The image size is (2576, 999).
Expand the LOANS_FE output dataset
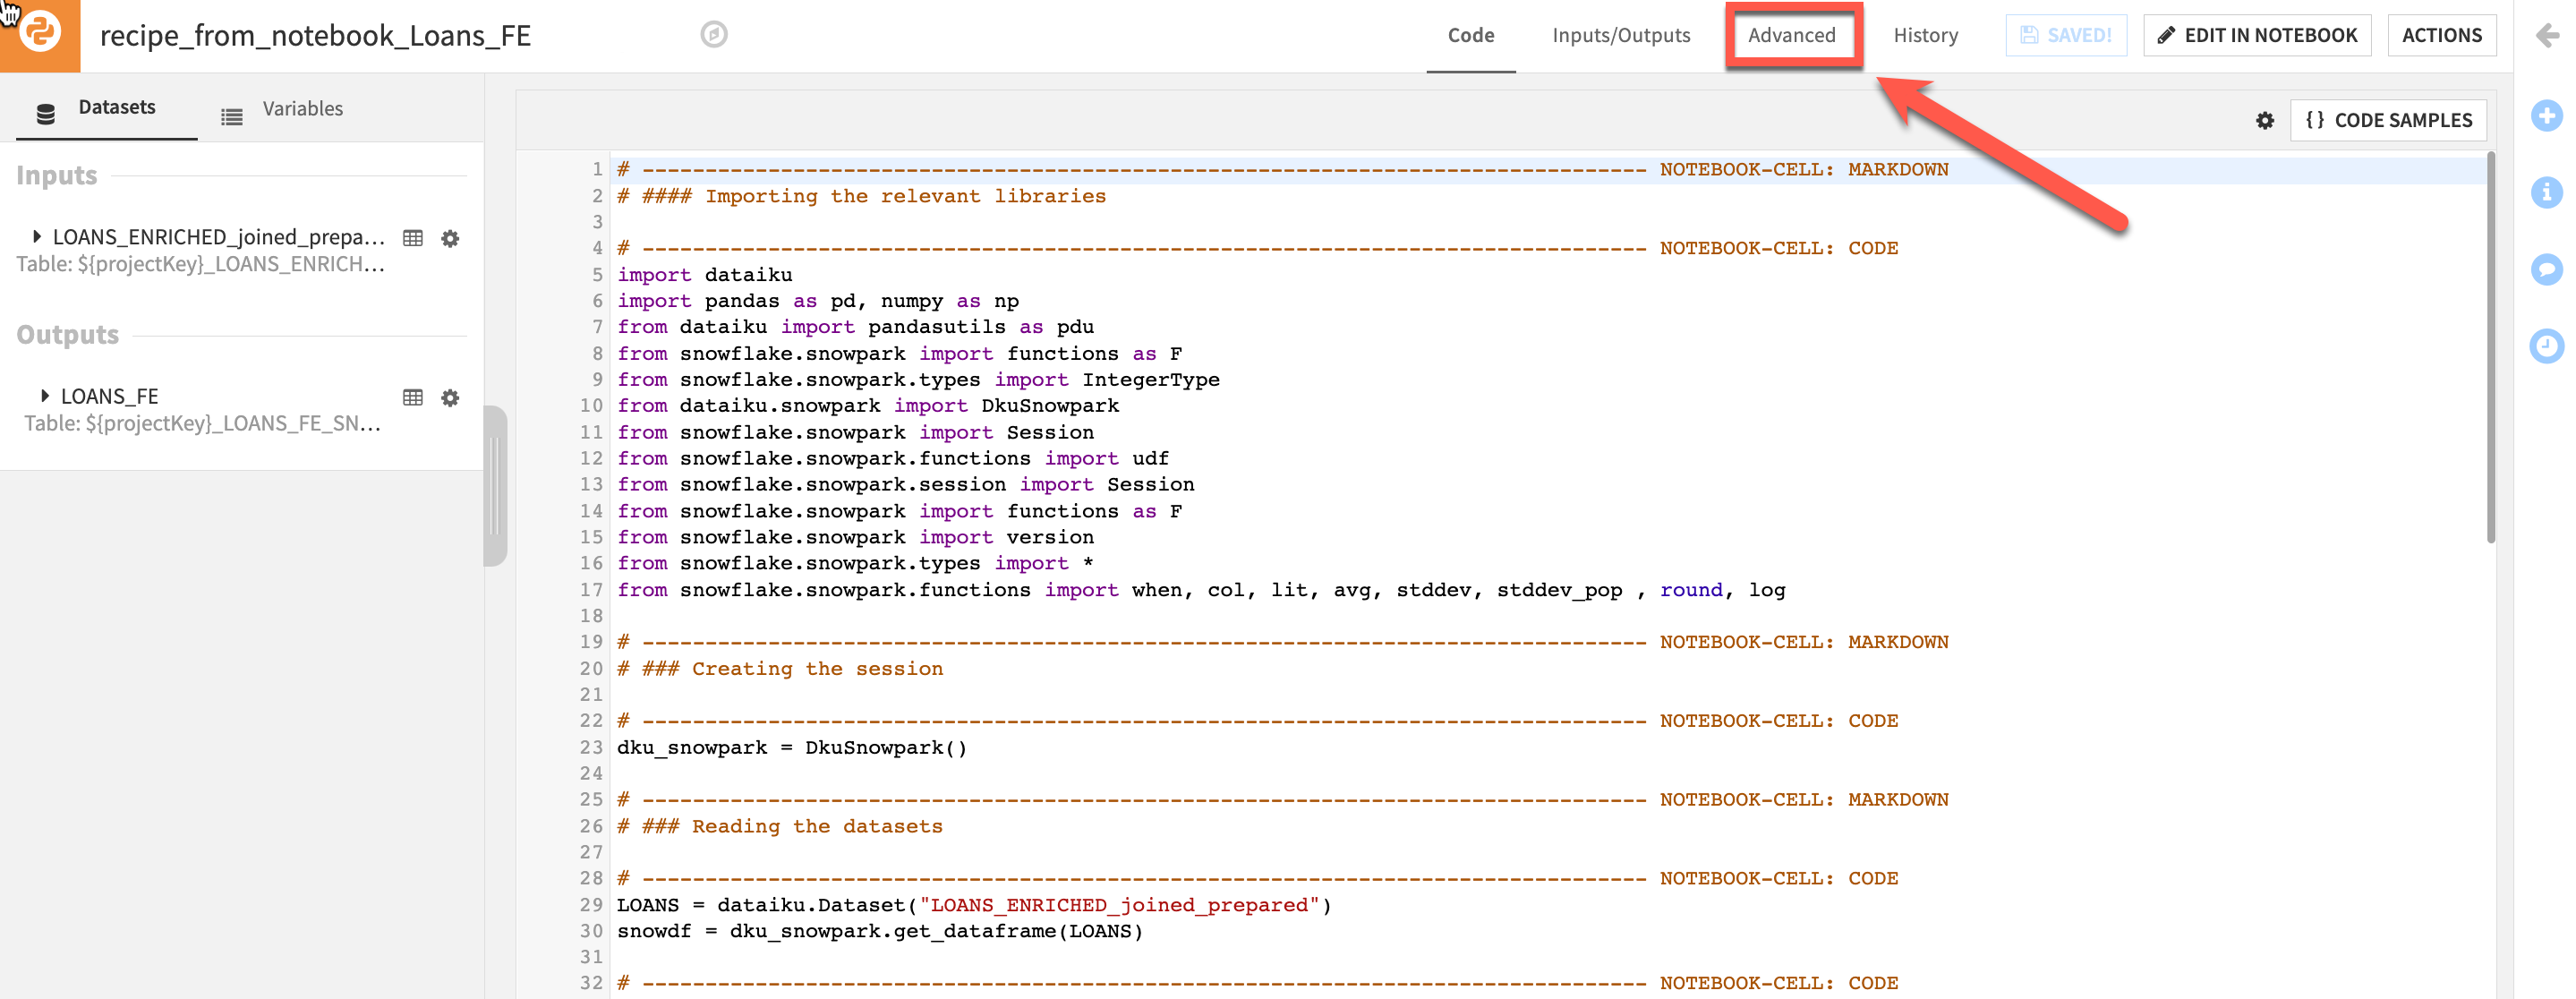coord(44,396)
